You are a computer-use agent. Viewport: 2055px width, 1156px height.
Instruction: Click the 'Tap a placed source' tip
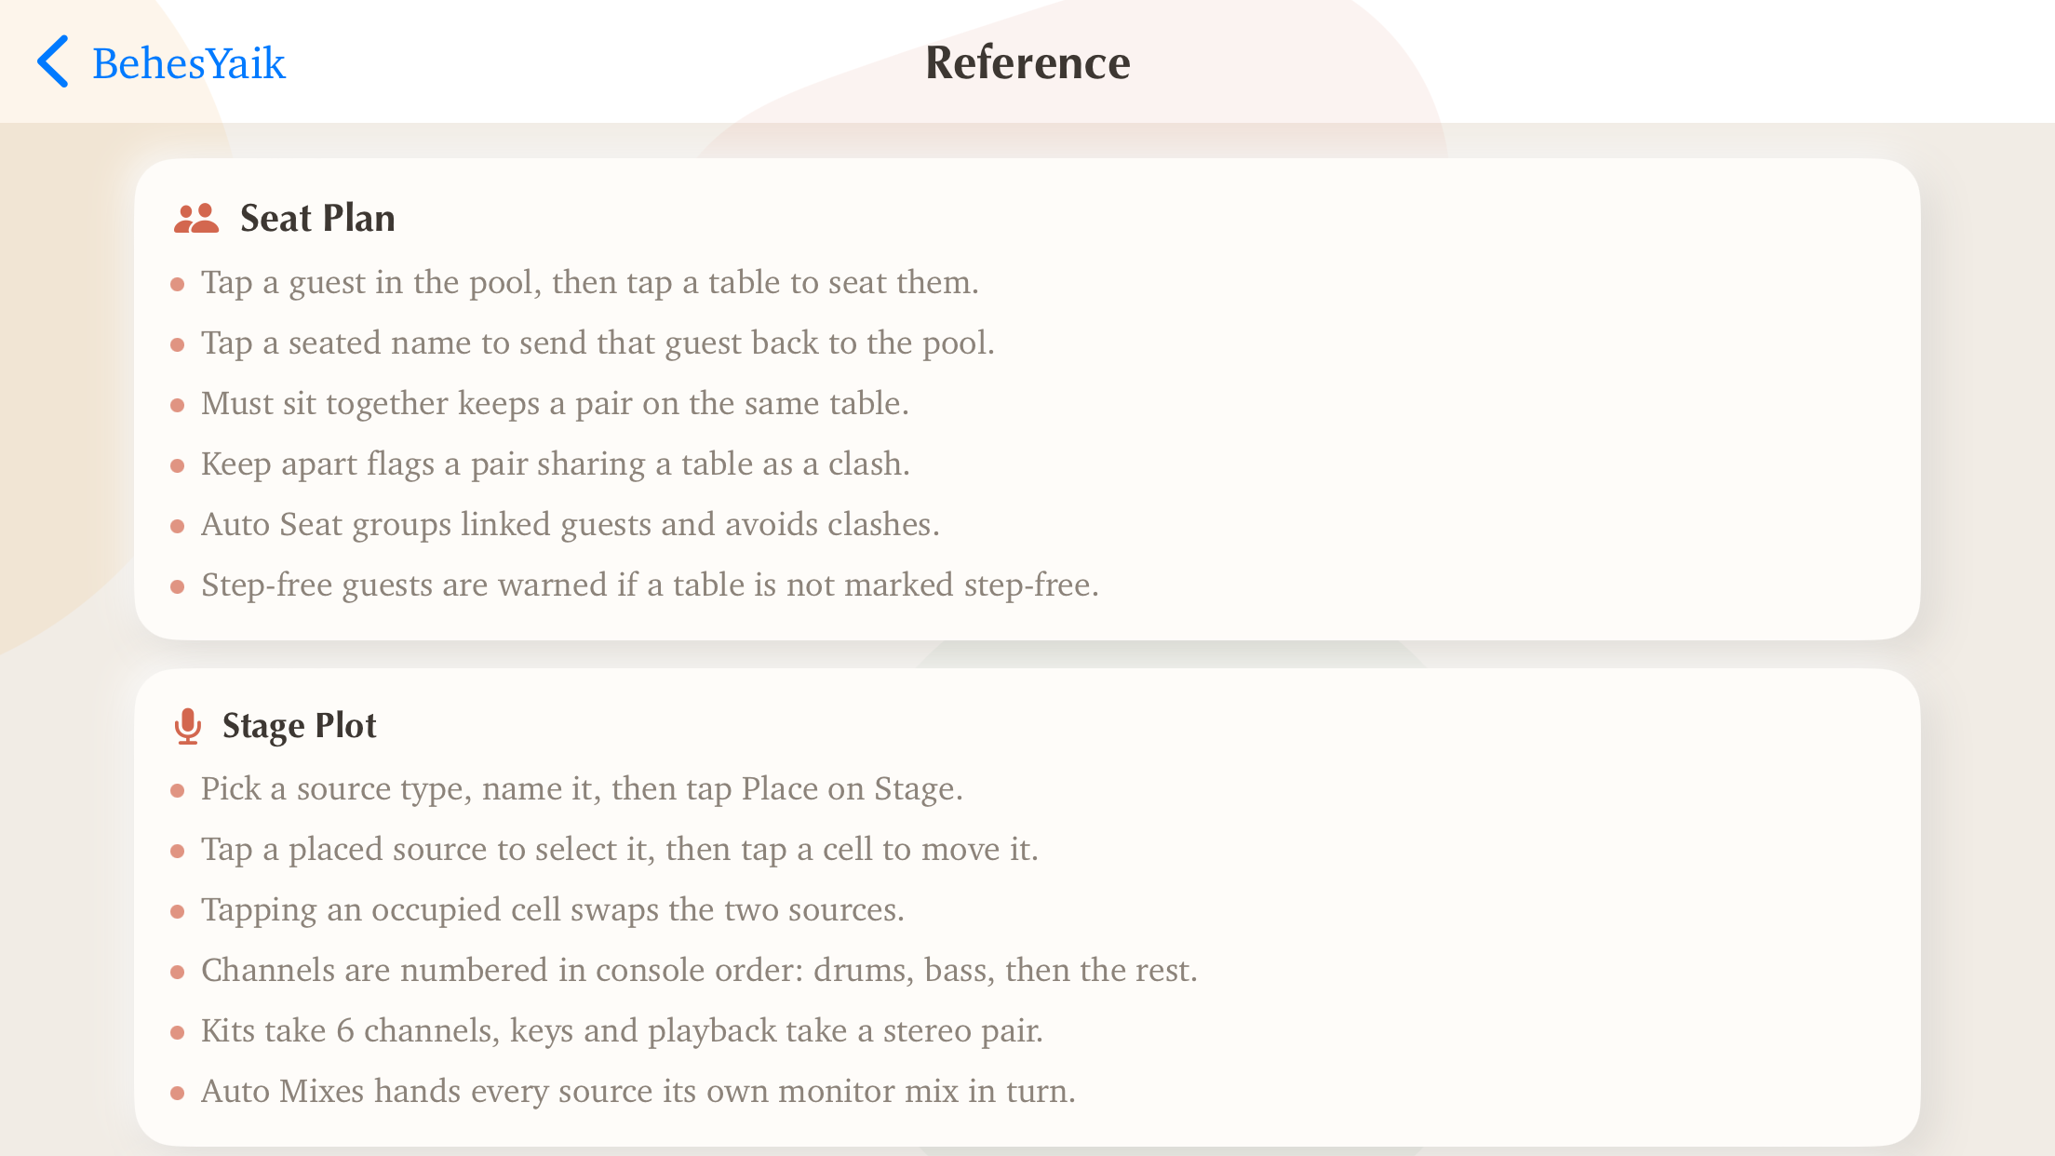[620, 849]
